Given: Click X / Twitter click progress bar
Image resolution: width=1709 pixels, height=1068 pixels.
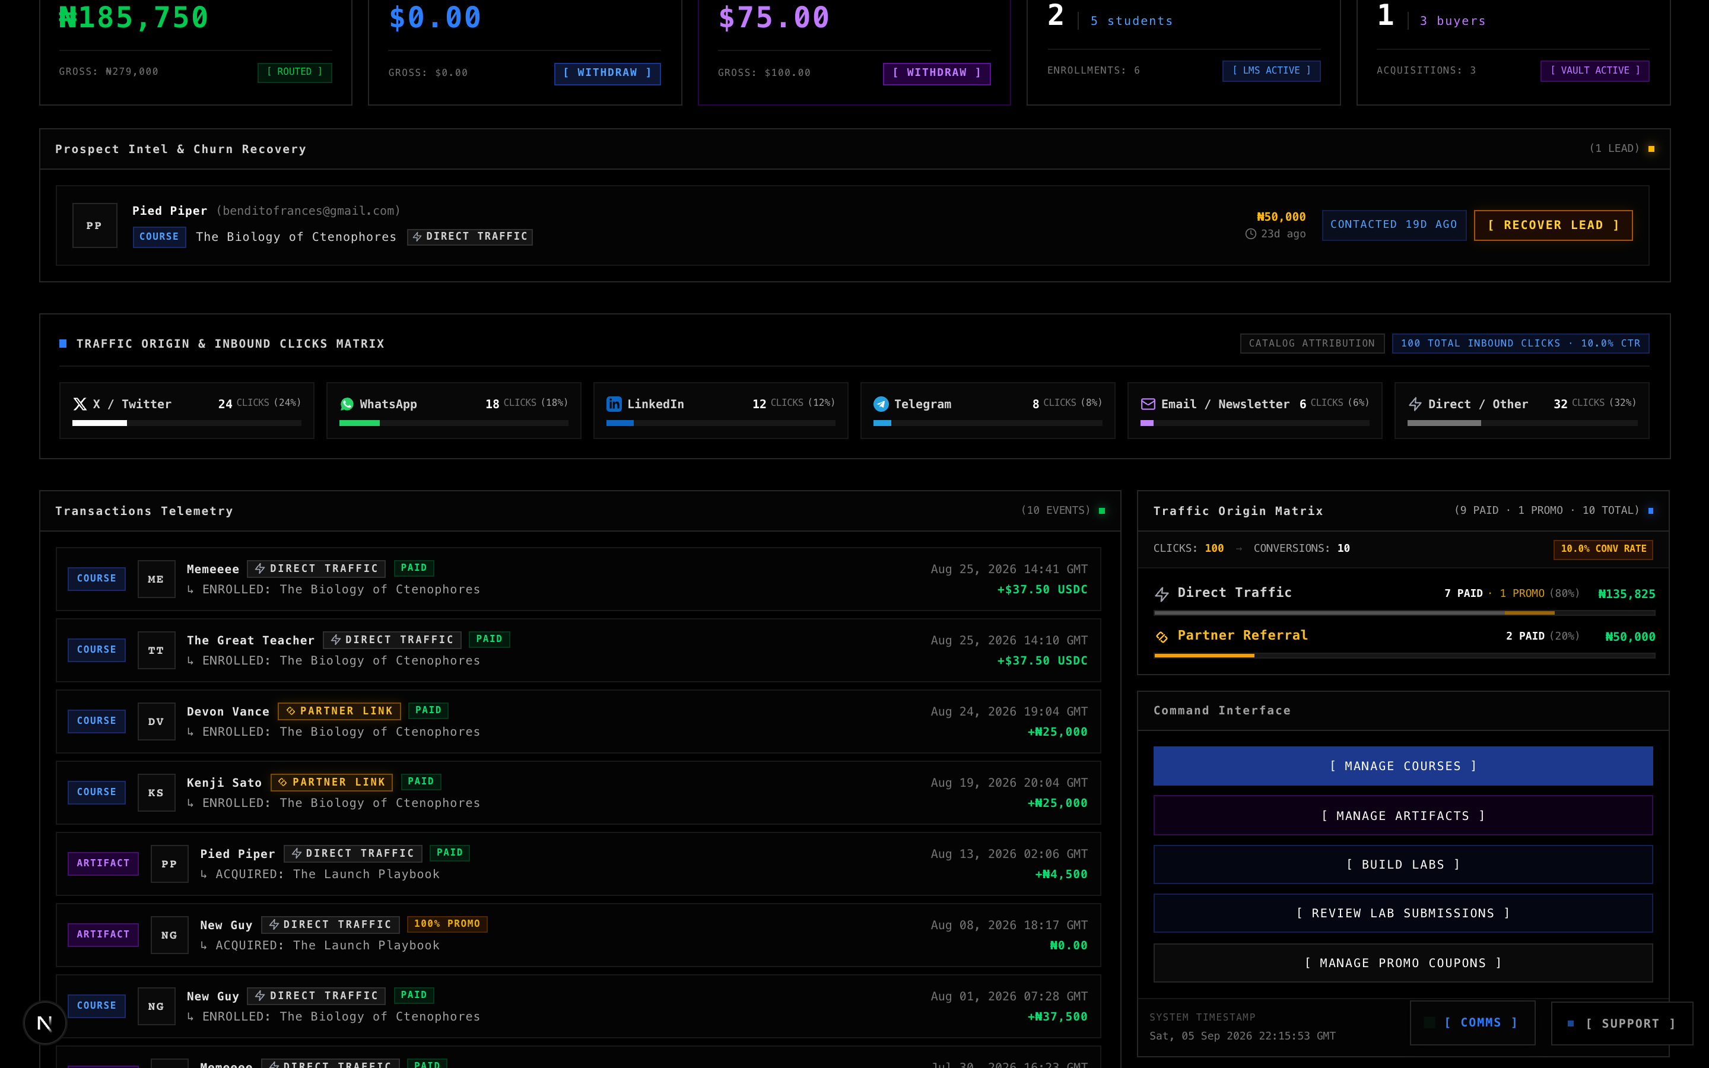Looking at the screenshot, I should coord(186,423).
